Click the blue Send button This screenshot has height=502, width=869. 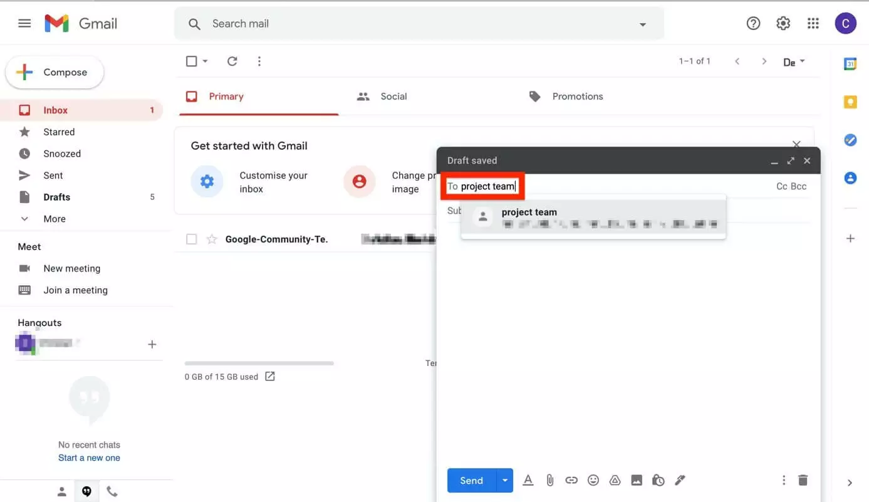pyautogui.click(x=471, y=480)
